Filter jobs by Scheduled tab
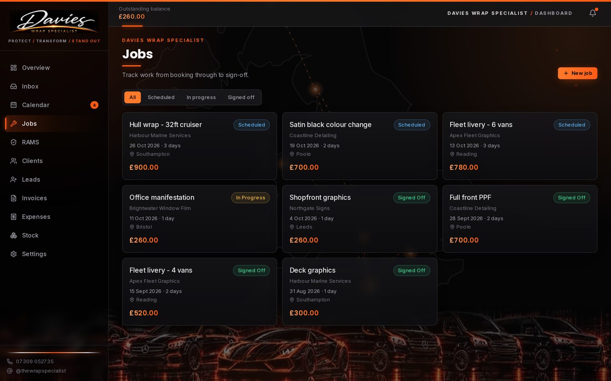The height and width of the screenshot is (381, 611). pos(161,97)
